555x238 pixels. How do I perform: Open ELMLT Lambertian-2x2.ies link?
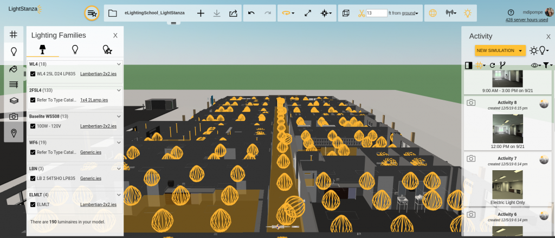(99, 205)
